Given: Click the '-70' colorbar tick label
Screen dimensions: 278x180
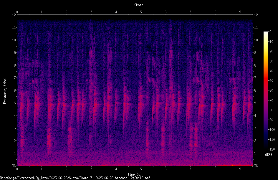Looking at the screenshot, I should click(271, 100).
